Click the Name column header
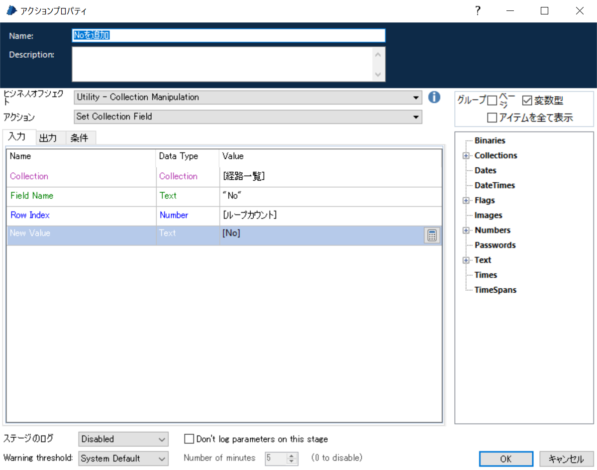This screenshot has width=597, height=470. 82,156
